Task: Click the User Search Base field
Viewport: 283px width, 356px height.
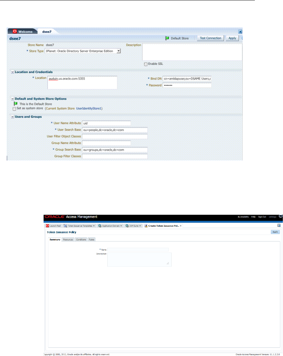Action: coord(115,130)
